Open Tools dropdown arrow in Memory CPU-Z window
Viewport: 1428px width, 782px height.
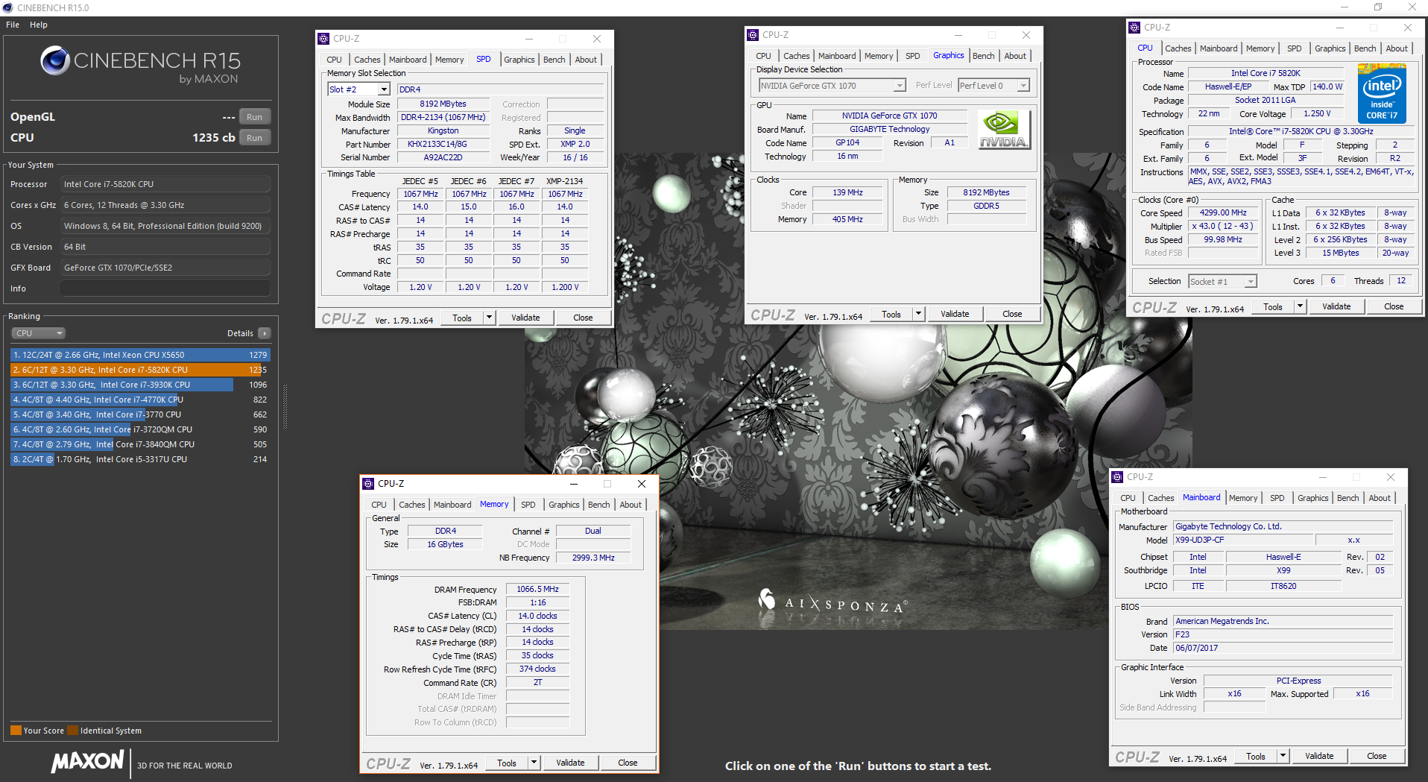click(x=534, y=763)
